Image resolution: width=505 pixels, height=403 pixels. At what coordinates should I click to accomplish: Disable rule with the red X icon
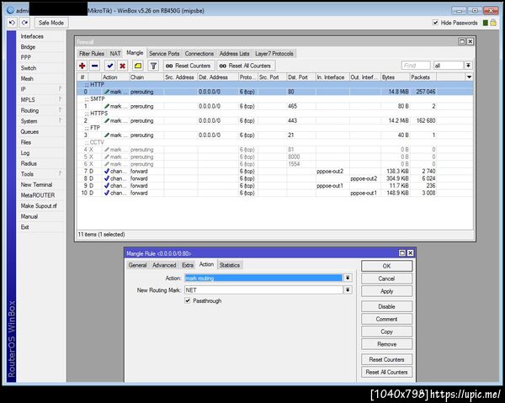coord(122,66)
